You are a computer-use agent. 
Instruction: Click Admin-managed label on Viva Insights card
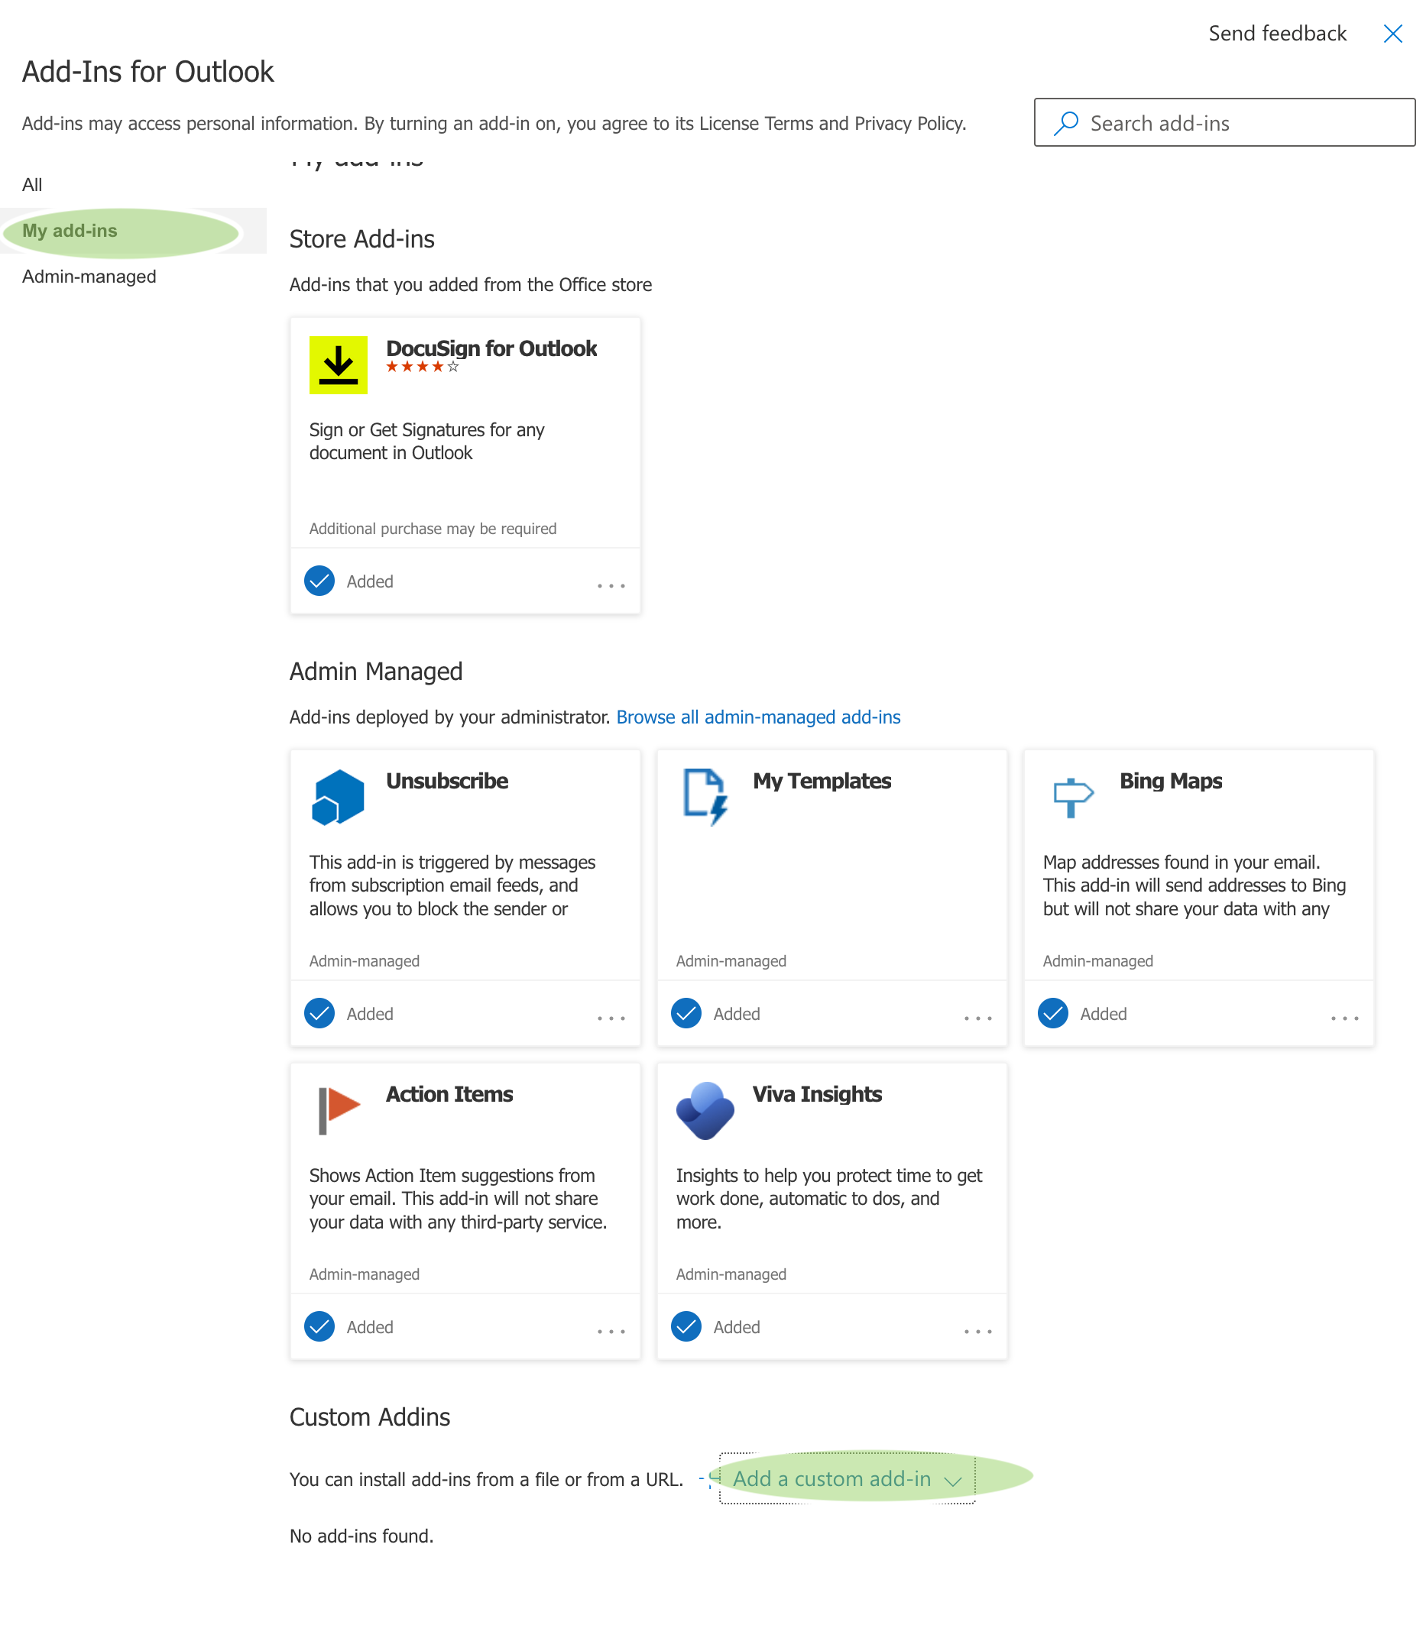[x=731, y=1274]
